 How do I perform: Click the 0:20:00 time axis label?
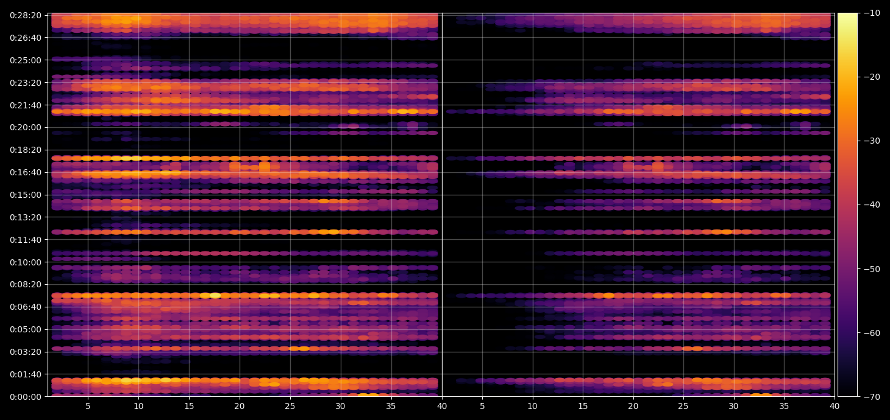[x=25, y=127]
